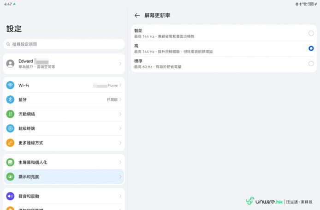320x210 pixels.
Task: Click the More connections (更多連線方式) icon
Action: point(10,143)
